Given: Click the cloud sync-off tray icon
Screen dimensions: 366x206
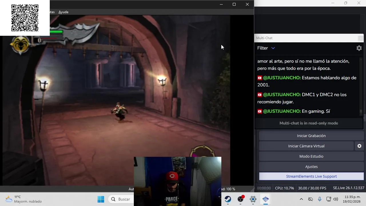Looking at the screenshot, I should tap(311, 199).
